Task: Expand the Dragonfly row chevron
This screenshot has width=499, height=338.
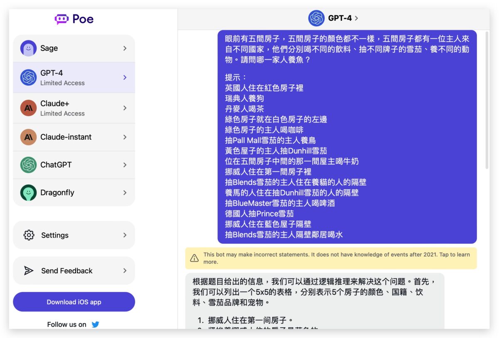Action: 125,193
